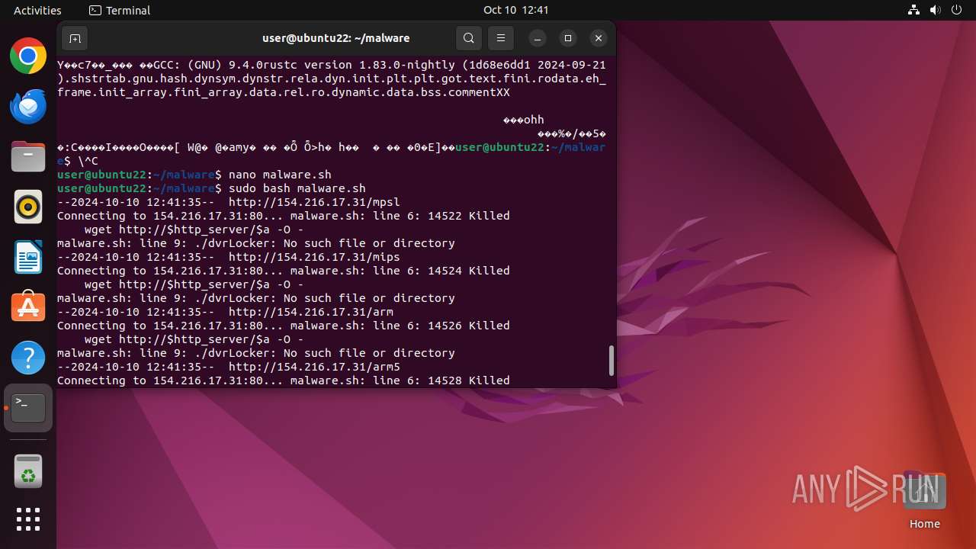Screen dimensions: 976x549
Task: Open a new terminal tab
Action: tap(75, 38)
